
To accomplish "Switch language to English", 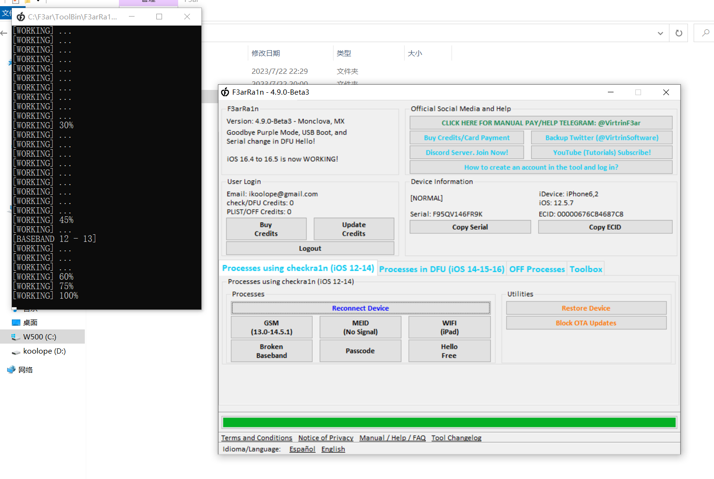I will click(333, 449).
